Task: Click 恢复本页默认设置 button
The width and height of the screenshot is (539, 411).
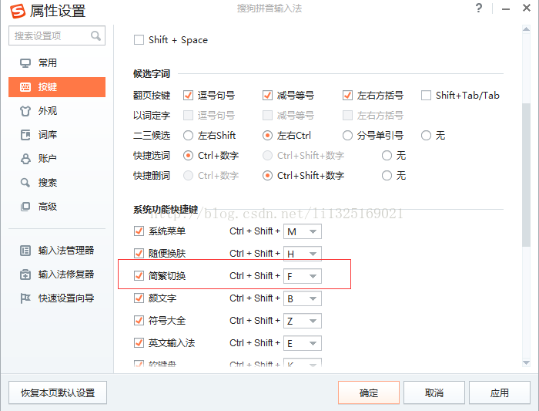Action: [58, 392]
